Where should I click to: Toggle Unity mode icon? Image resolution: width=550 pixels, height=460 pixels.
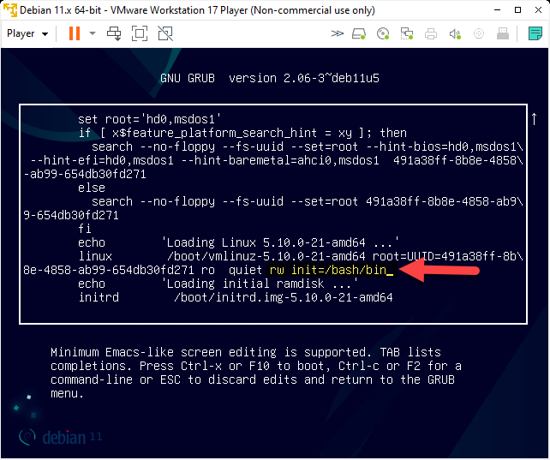165,33
